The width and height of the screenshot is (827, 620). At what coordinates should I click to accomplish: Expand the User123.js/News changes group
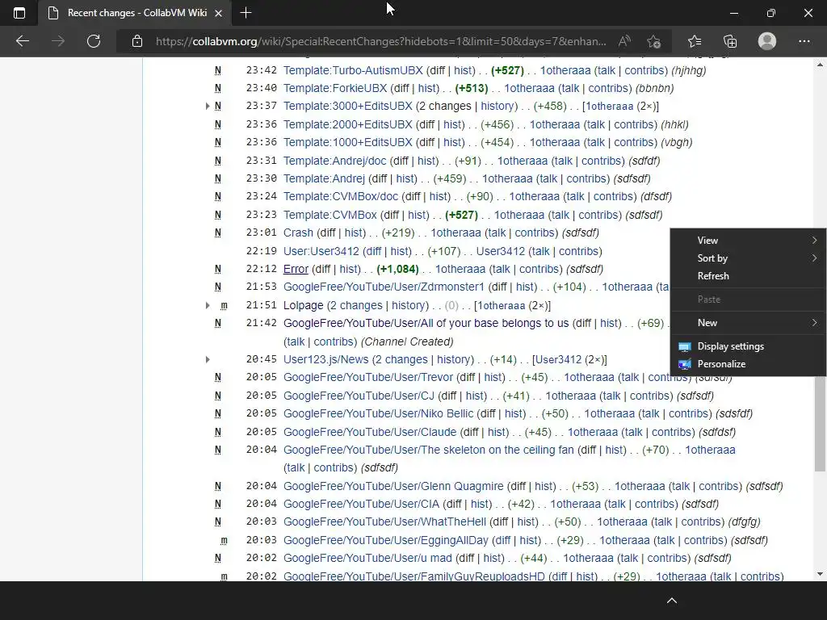tap(208, 359)
